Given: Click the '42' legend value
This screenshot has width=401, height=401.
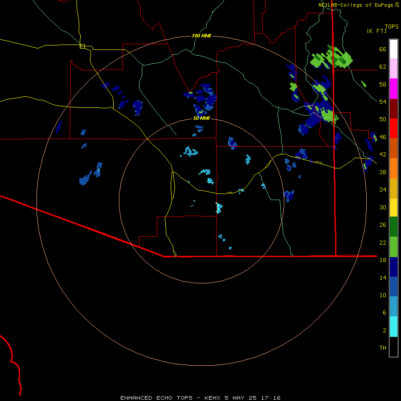Looking at the screenshot, I should point(383,155).
